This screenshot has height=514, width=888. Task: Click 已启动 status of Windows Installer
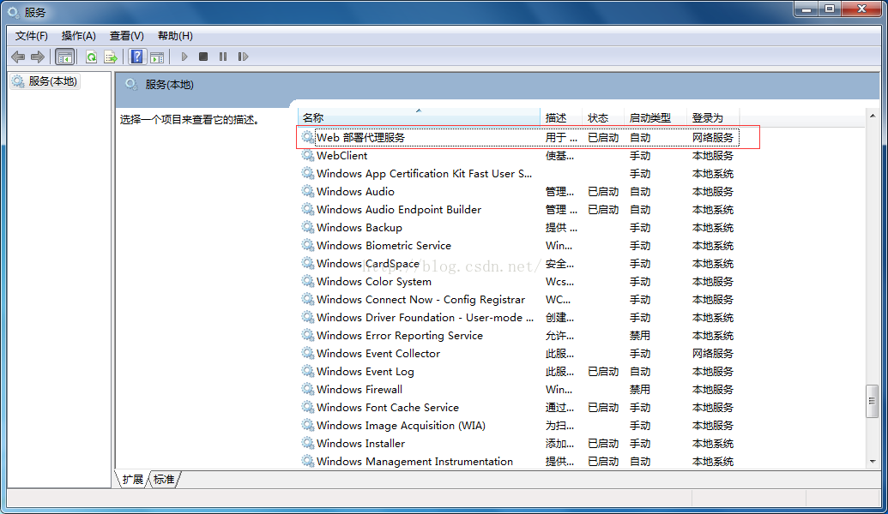pyautogui.click(x=603, y=443)
